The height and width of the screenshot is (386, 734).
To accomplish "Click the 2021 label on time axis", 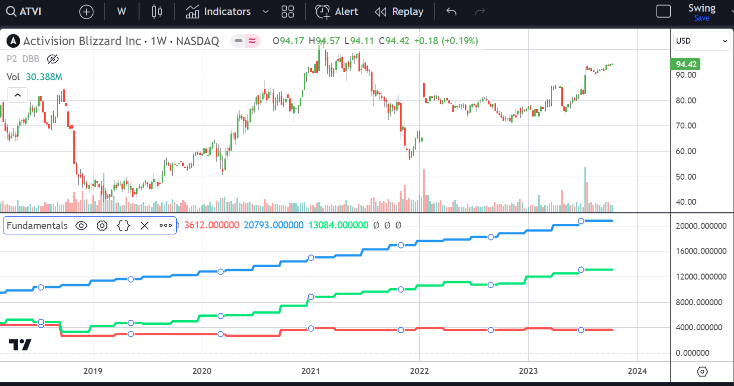I will tap(311, 371).
